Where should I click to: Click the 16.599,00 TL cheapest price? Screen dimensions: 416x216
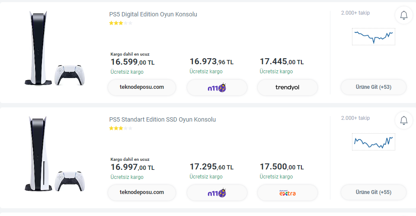click(132, 63)
